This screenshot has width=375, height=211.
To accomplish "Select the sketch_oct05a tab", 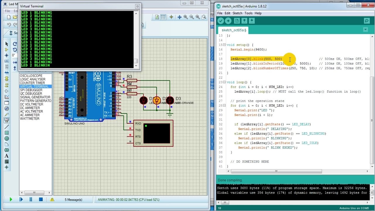I will click(x=233, y=30).
